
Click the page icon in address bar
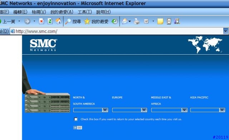click(x=13, y=31)
